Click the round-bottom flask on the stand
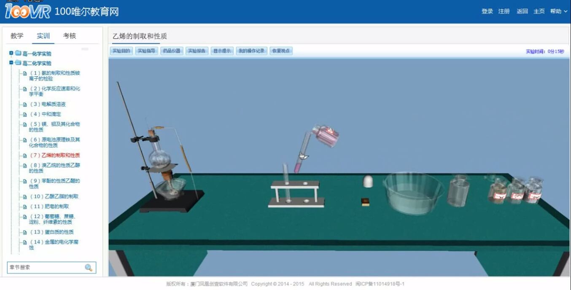 tap(160, 156)
